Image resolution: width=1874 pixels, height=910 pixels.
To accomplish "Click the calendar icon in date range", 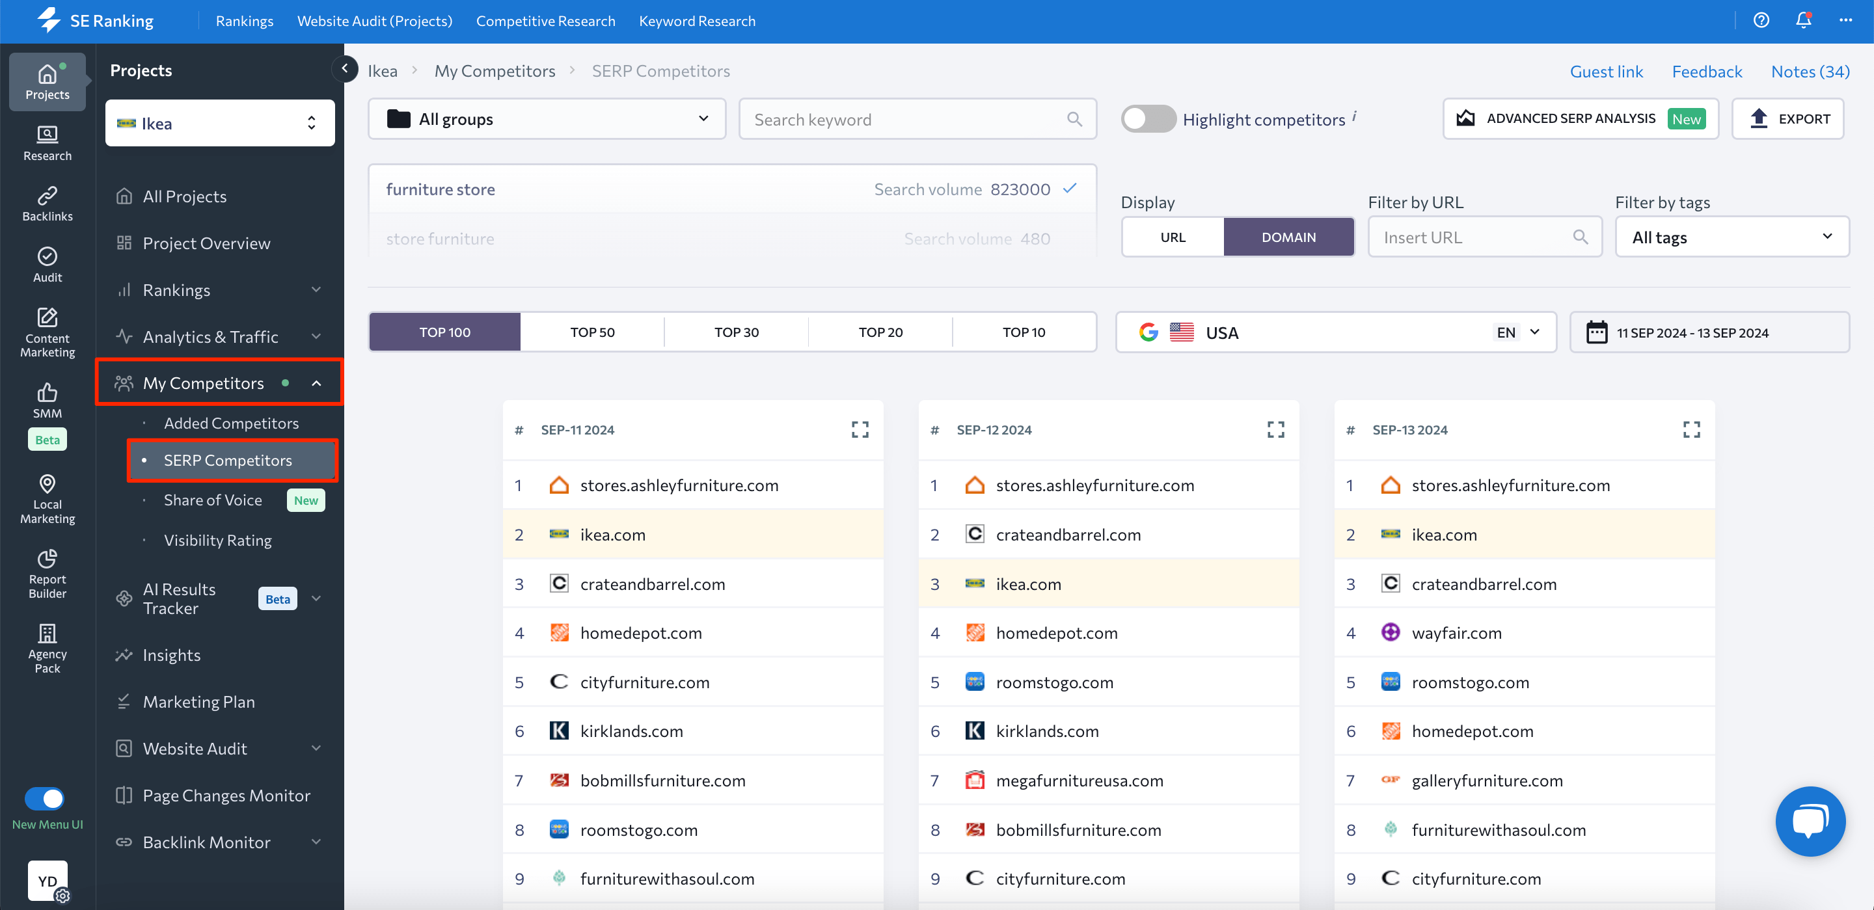I will point(1596,332).
